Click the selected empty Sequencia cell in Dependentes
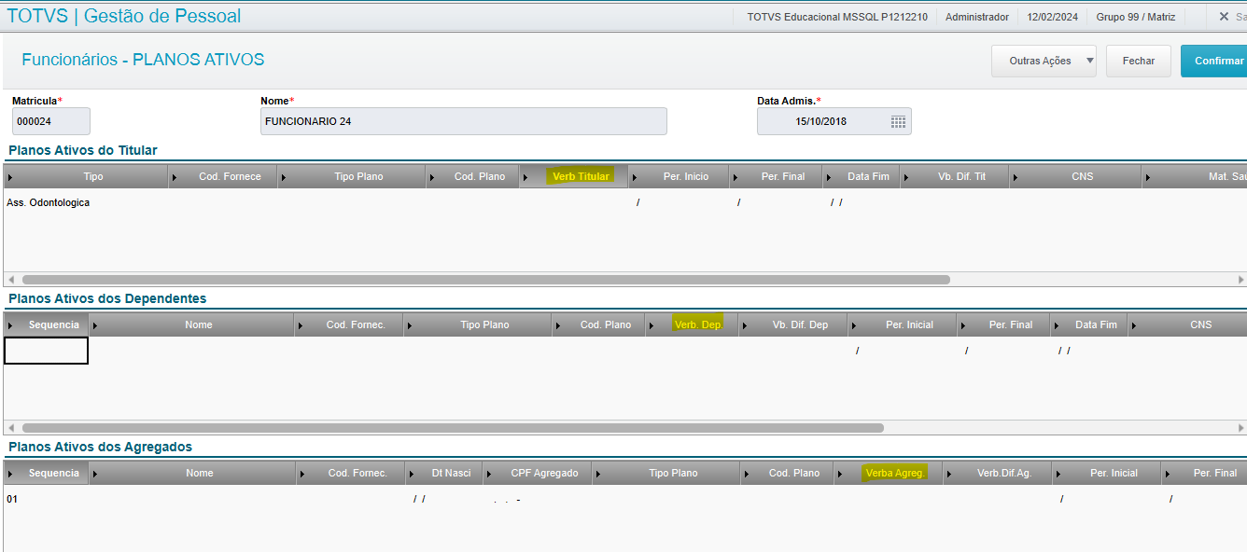The width and height of the screenshot is (1247, 552). point(47,351)
